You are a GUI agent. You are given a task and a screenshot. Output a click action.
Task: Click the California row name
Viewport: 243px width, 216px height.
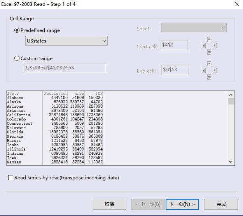[19, 115]
